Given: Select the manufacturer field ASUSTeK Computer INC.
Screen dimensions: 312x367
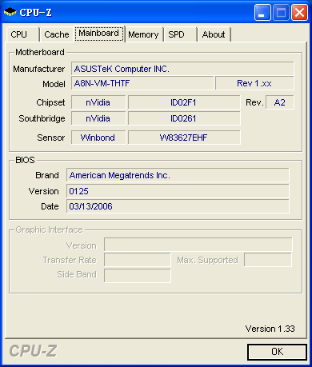Looking at the screenshot, I should click(182, 69).
